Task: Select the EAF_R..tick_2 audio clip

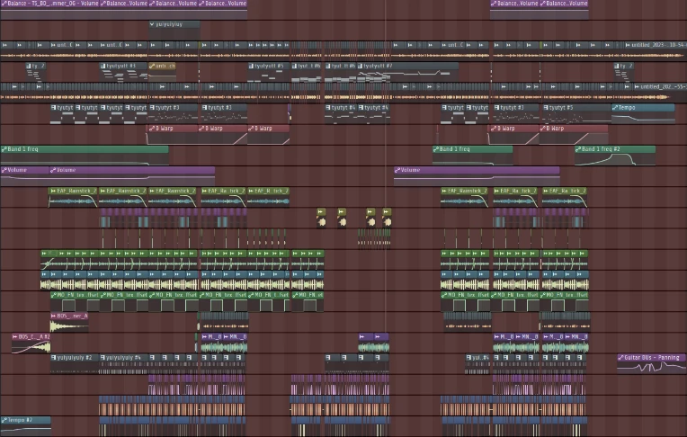Action: [x=269, y=197]
